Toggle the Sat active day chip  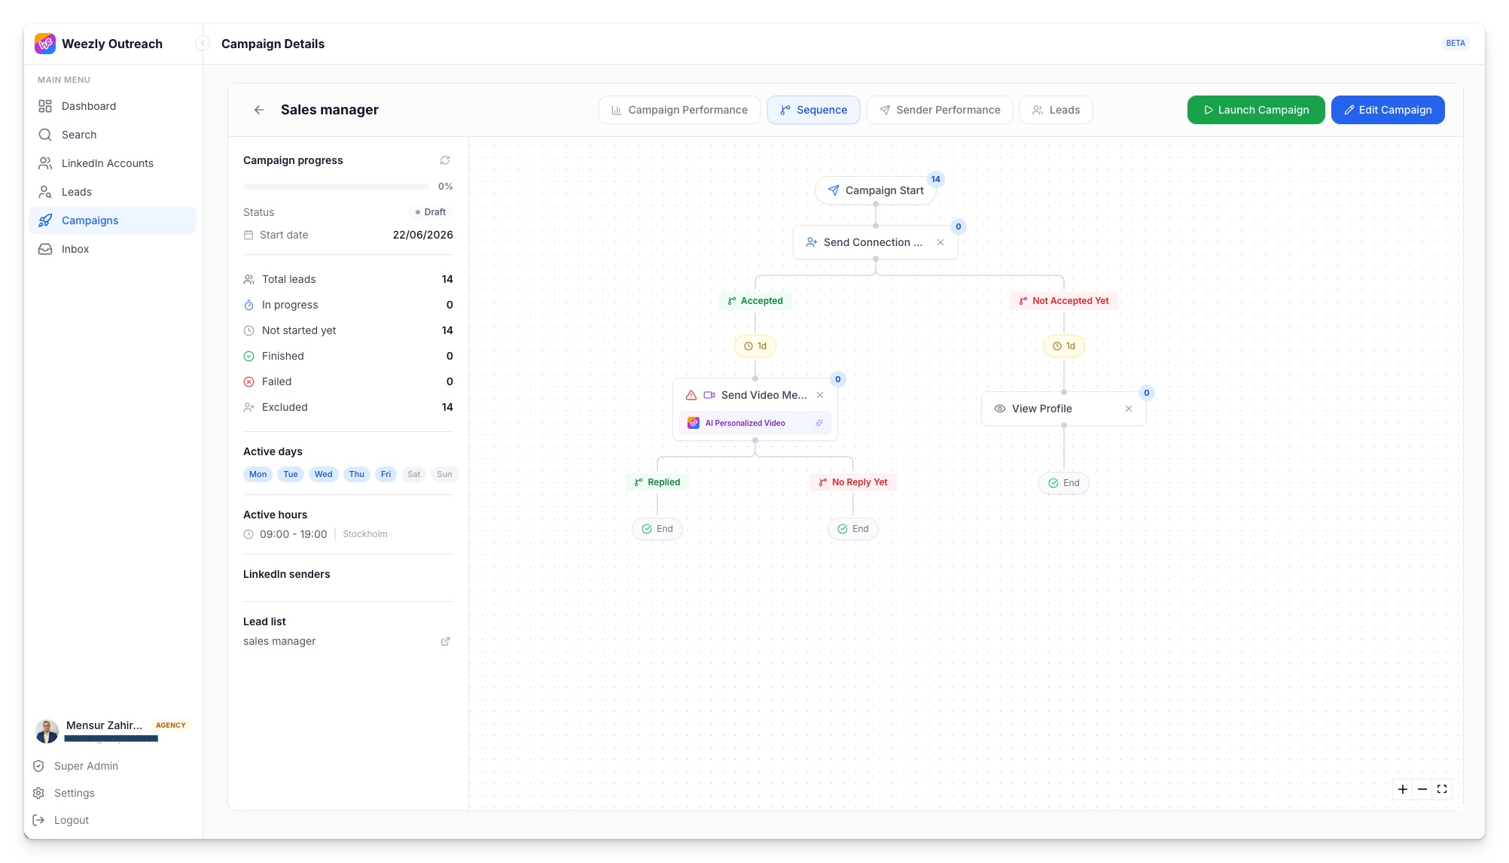point(414,474)
